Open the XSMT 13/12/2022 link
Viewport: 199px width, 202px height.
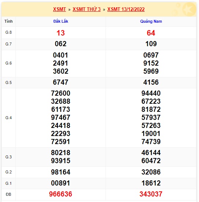tap(126, 9)
